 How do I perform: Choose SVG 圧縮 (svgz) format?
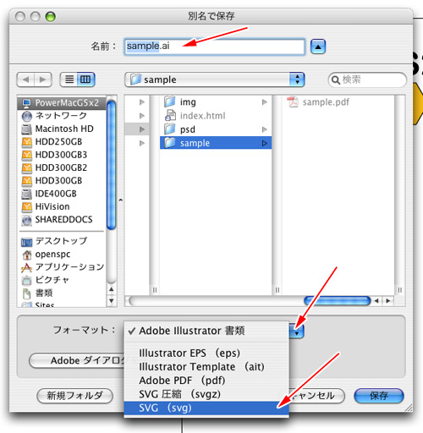[x=206, y=394]
